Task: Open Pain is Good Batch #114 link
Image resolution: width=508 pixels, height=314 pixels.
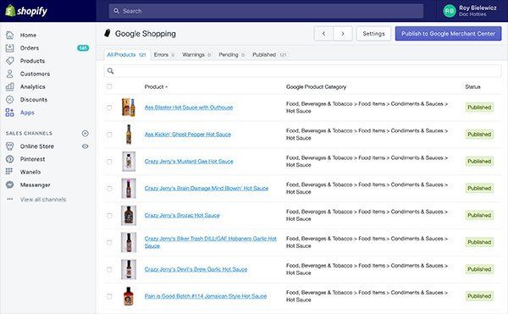Action: pos(206,296)
